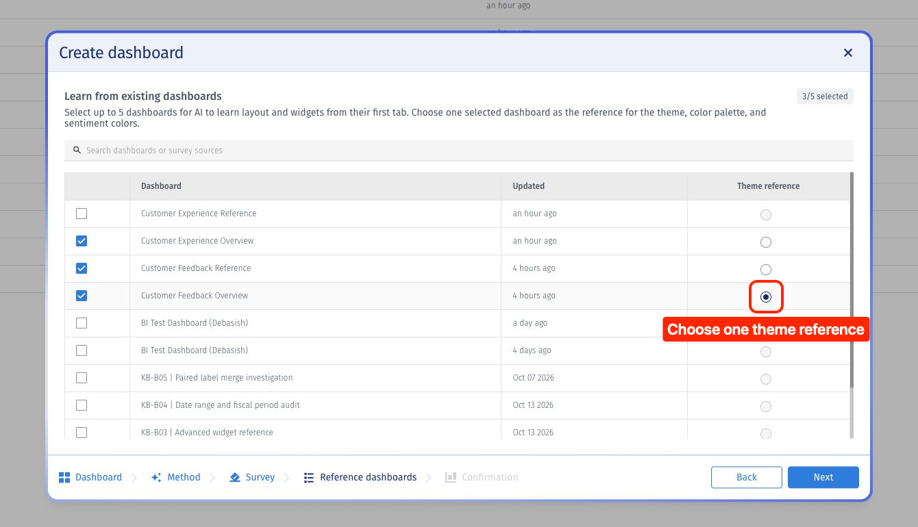Click the Customer Experience Reference theme radio button
The width and height of the screenshot is (918, 527).
766,215
